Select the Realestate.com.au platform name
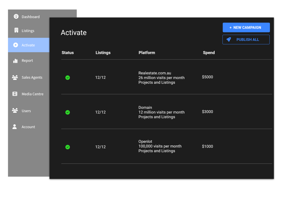 155,73
